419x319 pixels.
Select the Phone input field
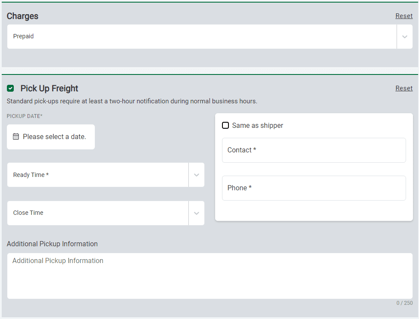point(314,188)
